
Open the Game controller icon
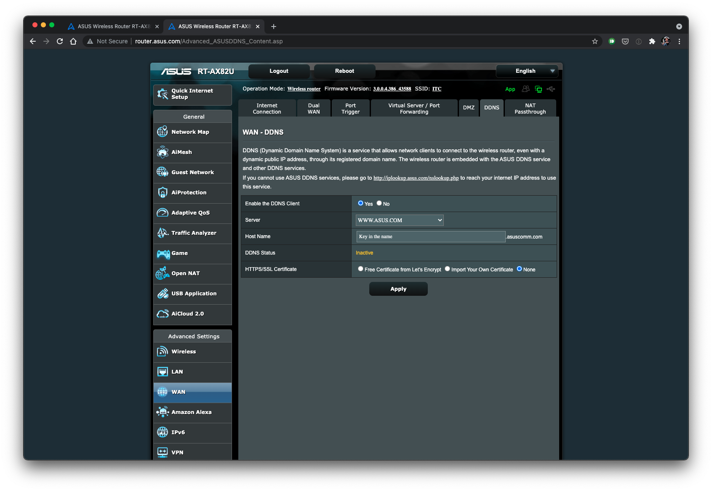click(163, 253)
